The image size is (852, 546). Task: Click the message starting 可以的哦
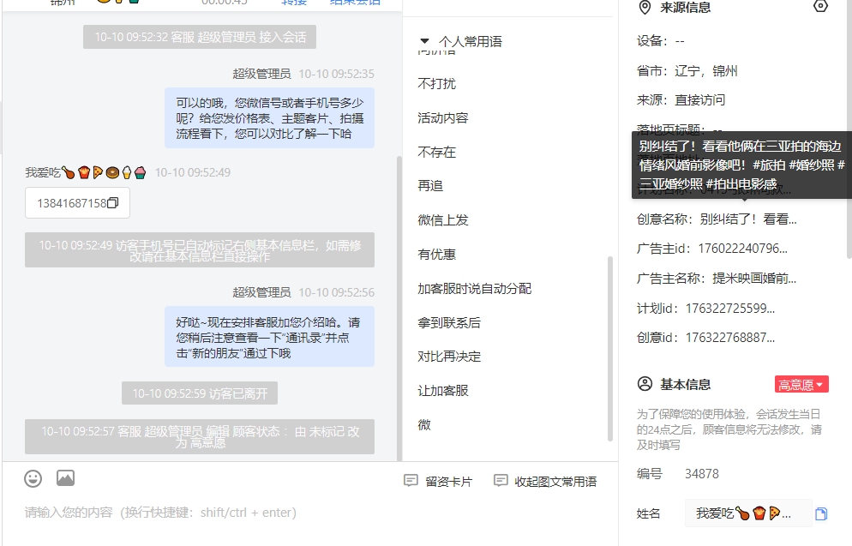(x=269, y=118)
